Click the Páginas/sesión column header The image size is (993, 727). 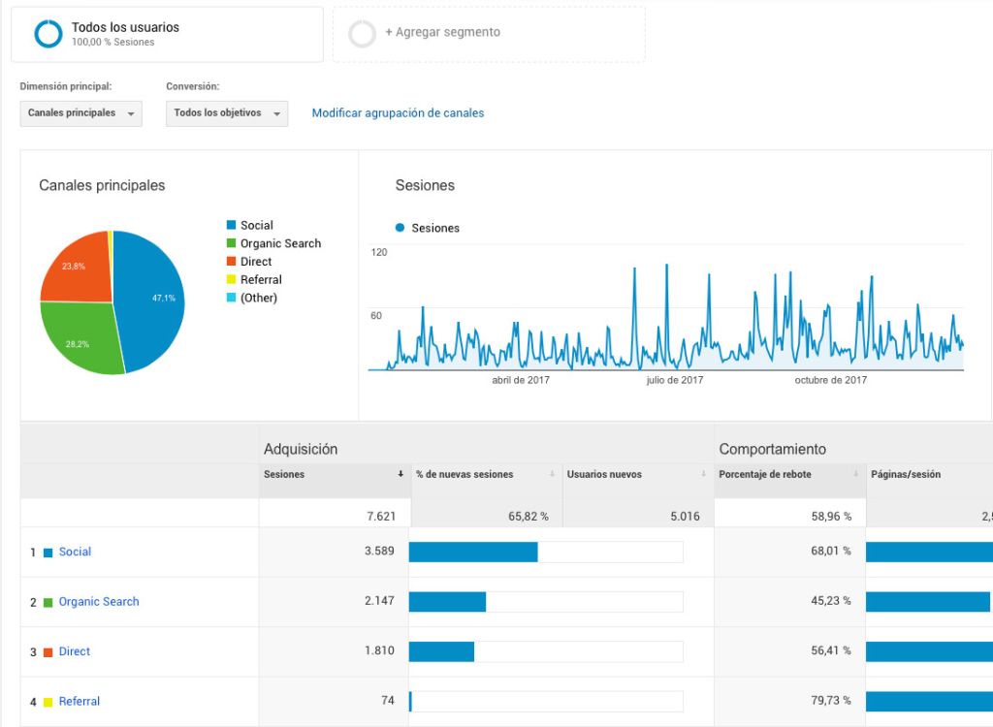click(x=906, y=474)
